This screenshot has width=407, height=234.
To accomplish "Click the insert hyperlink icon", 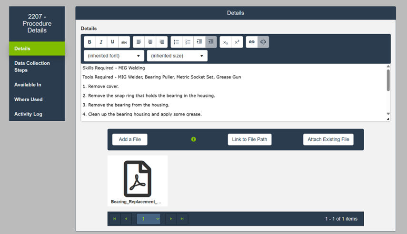I will pyautogui.click(x=252, y=42).
